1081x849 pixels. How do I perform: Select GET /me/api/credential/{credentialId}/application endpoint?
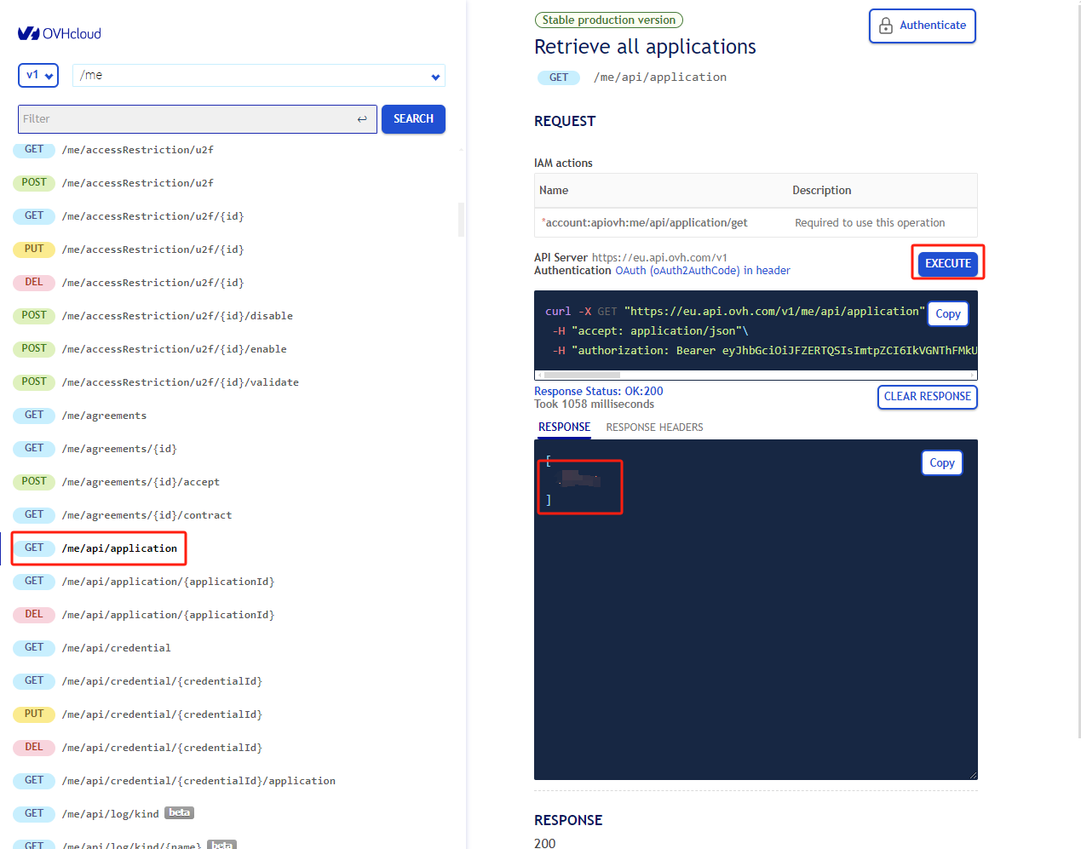(x=175, y=781)
